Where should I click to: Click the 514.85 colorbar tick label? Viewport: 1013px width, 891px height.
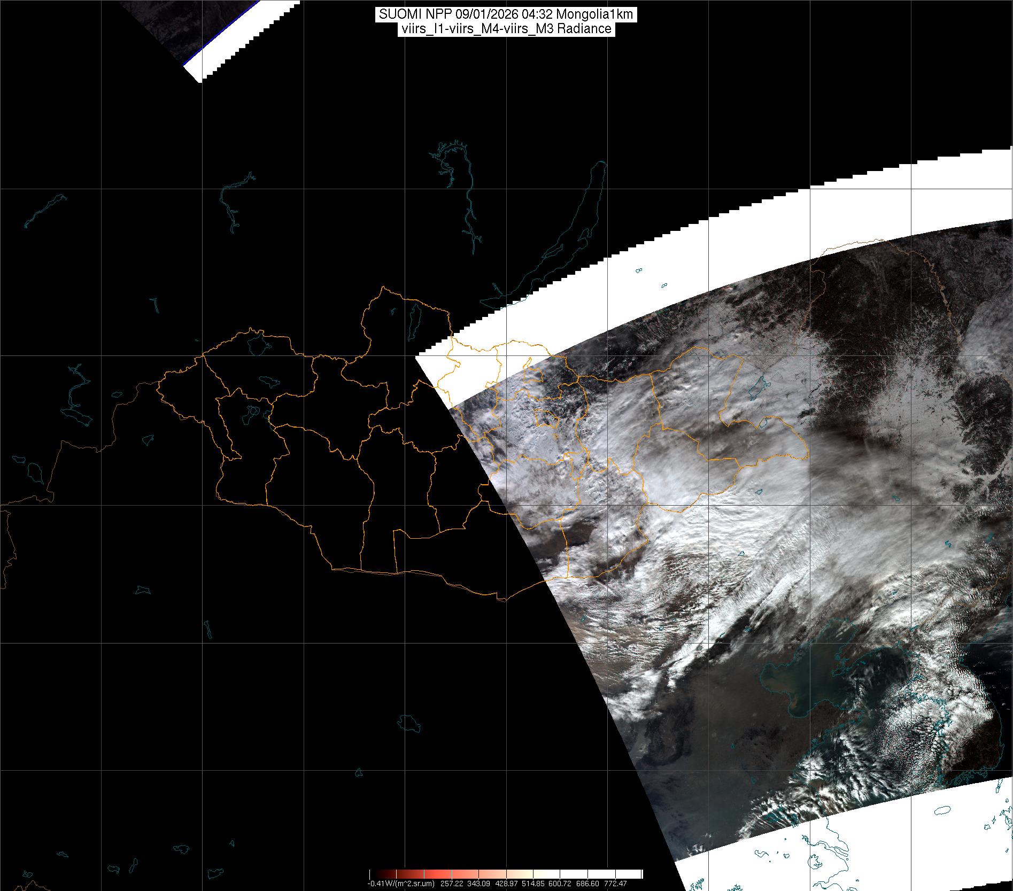pyautogui.click(x=533, y=884)
